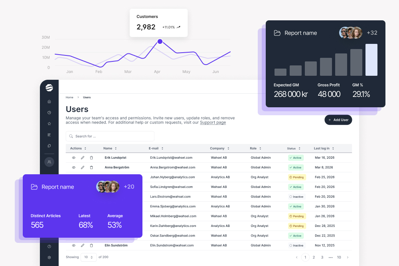
Task: Click the April data point on the chart
Action: click(160, 41)
